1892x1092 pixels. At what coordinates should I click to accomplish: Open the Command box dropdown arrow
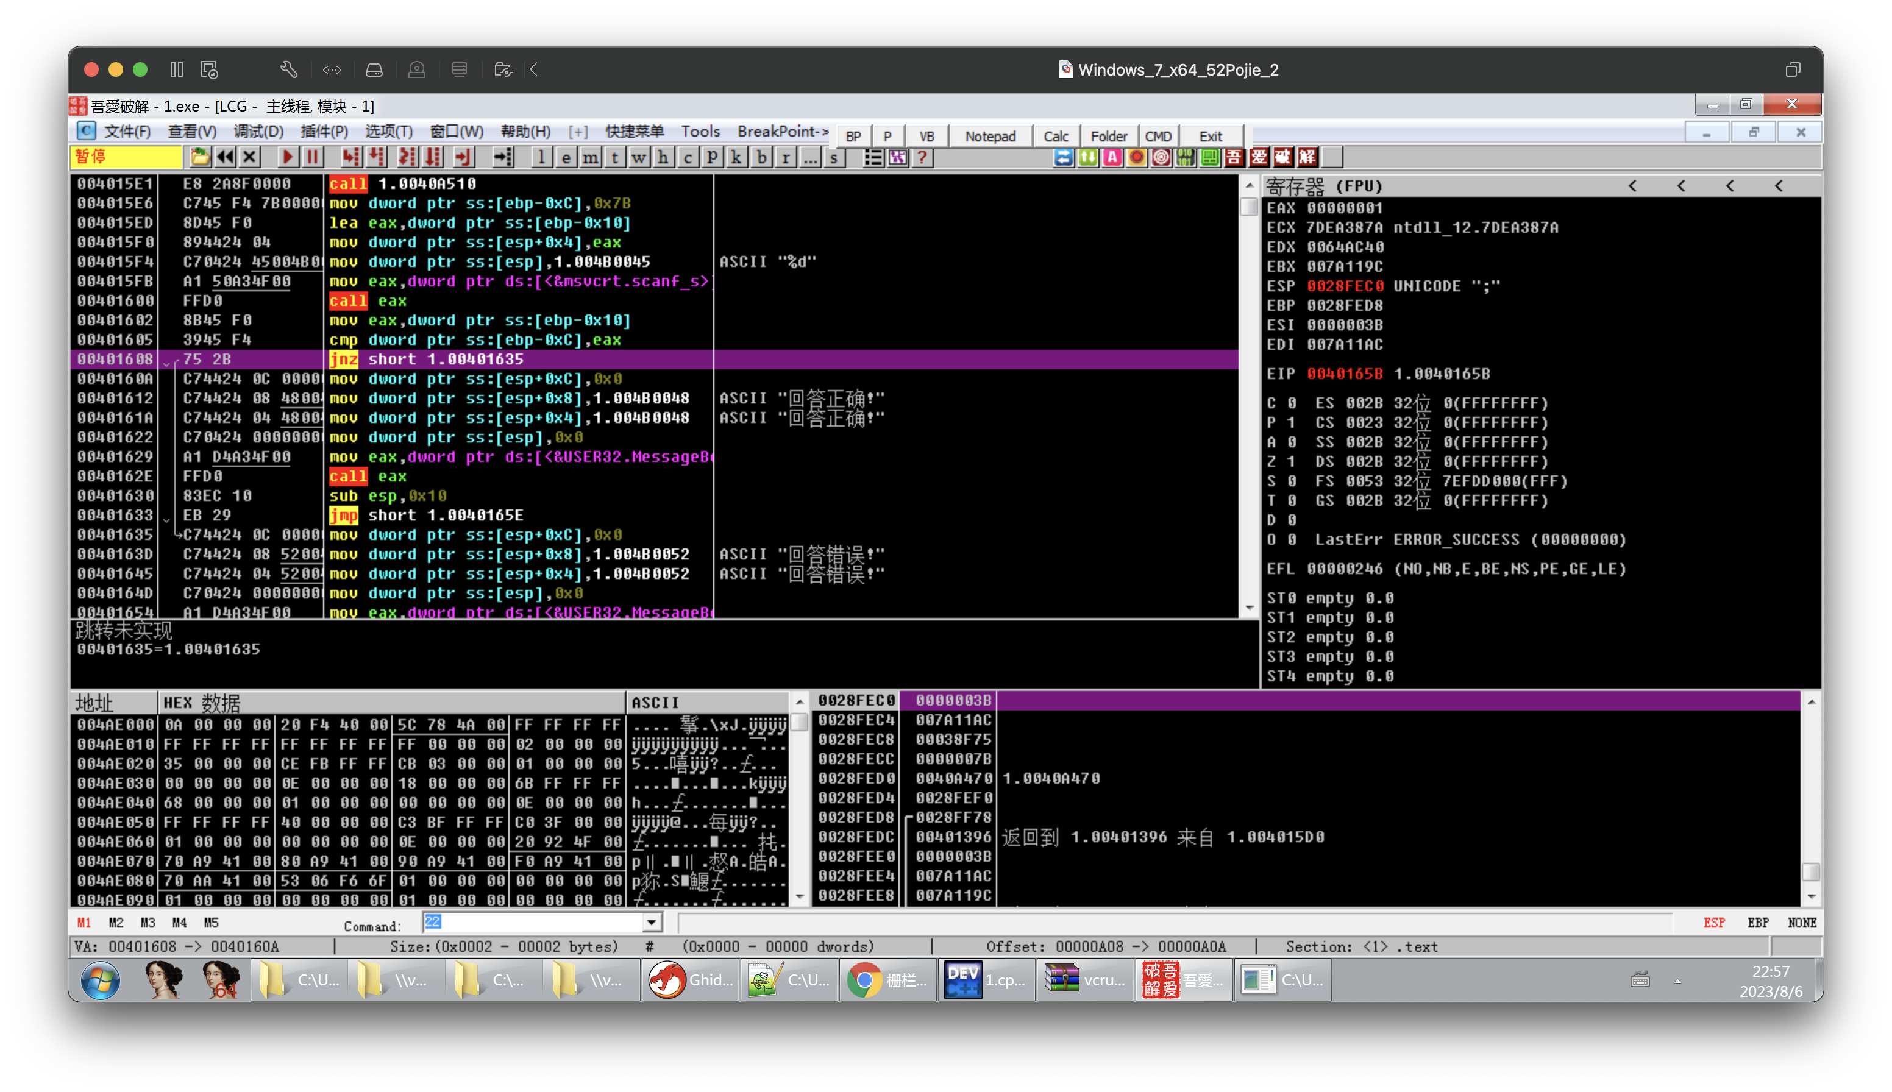coord(651,923)
